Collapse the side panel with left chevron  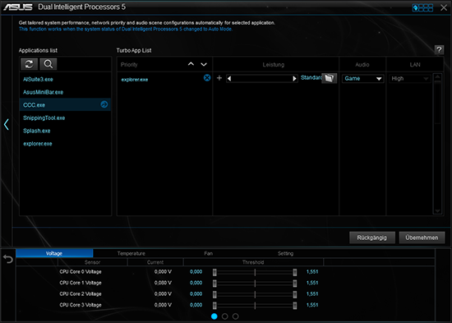pyautogui.click(x=7, y=125)
